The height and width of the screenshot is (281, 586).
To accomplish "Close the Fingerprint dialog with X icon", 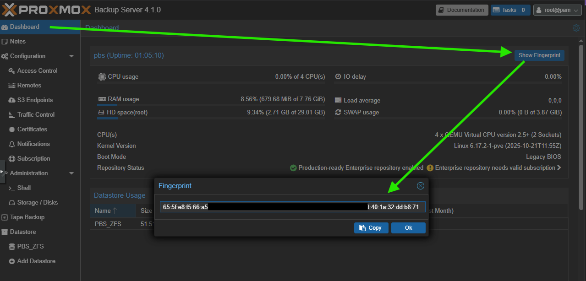I will [420, 186].
